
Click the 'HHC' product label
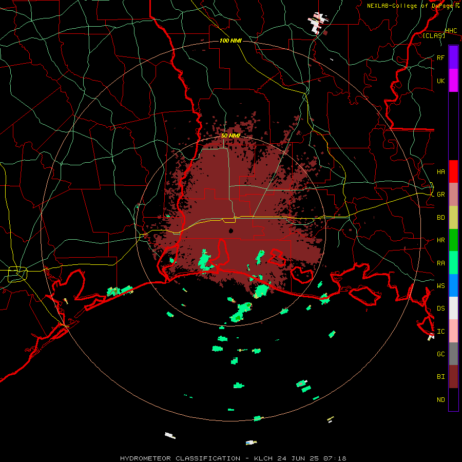[451, 31]
